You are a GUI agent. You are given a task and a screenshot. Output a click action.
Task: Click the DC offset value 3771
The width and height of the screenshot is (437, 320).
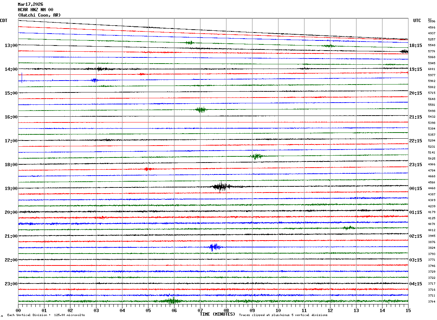(x=432, y=260)
